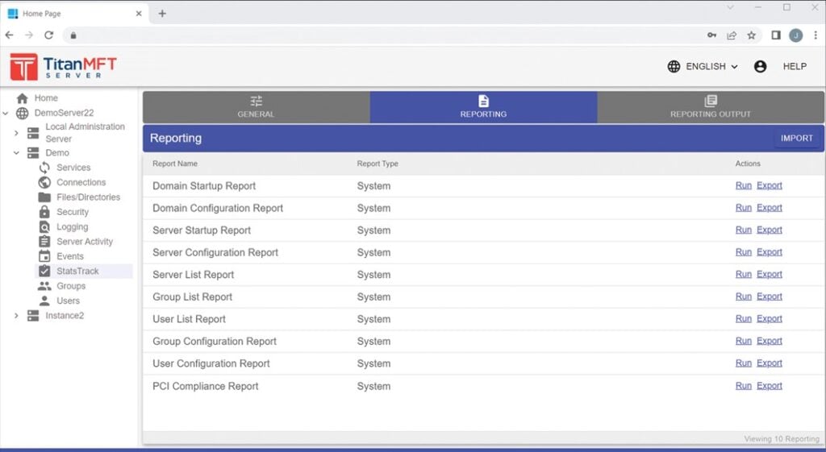Export the Domain Startup Report
The height and width of the screenshot is (452, 826).
[769, 185]
